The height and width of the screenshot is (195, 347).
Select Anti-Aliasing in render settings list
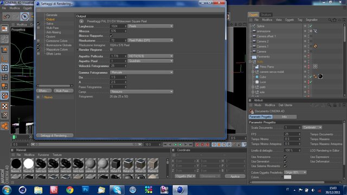click(54, 32)
